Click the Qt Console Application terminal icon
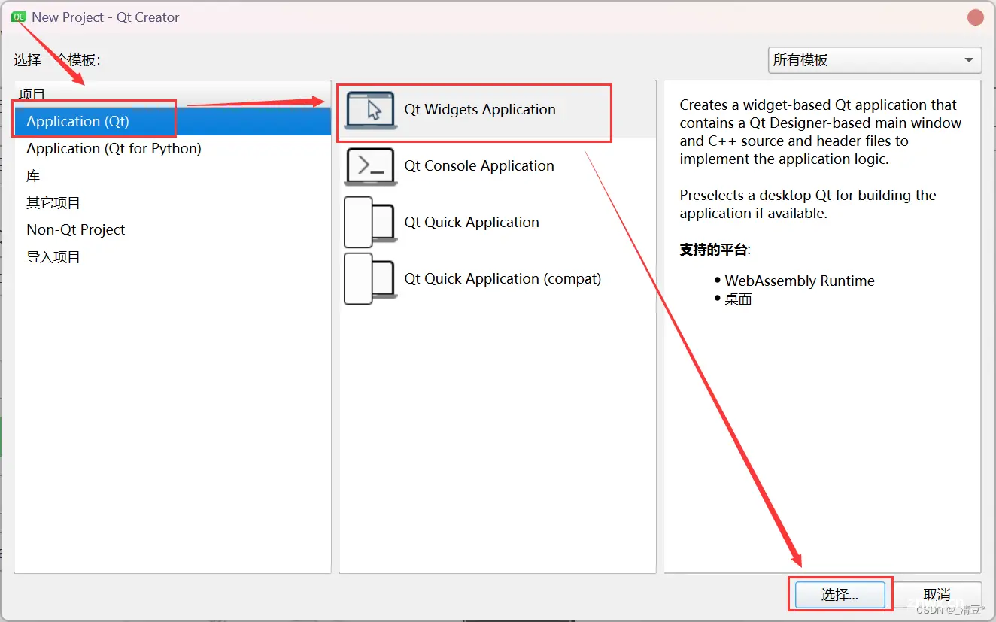This screenshot has width=996, height=622. [x=370, y=166]
